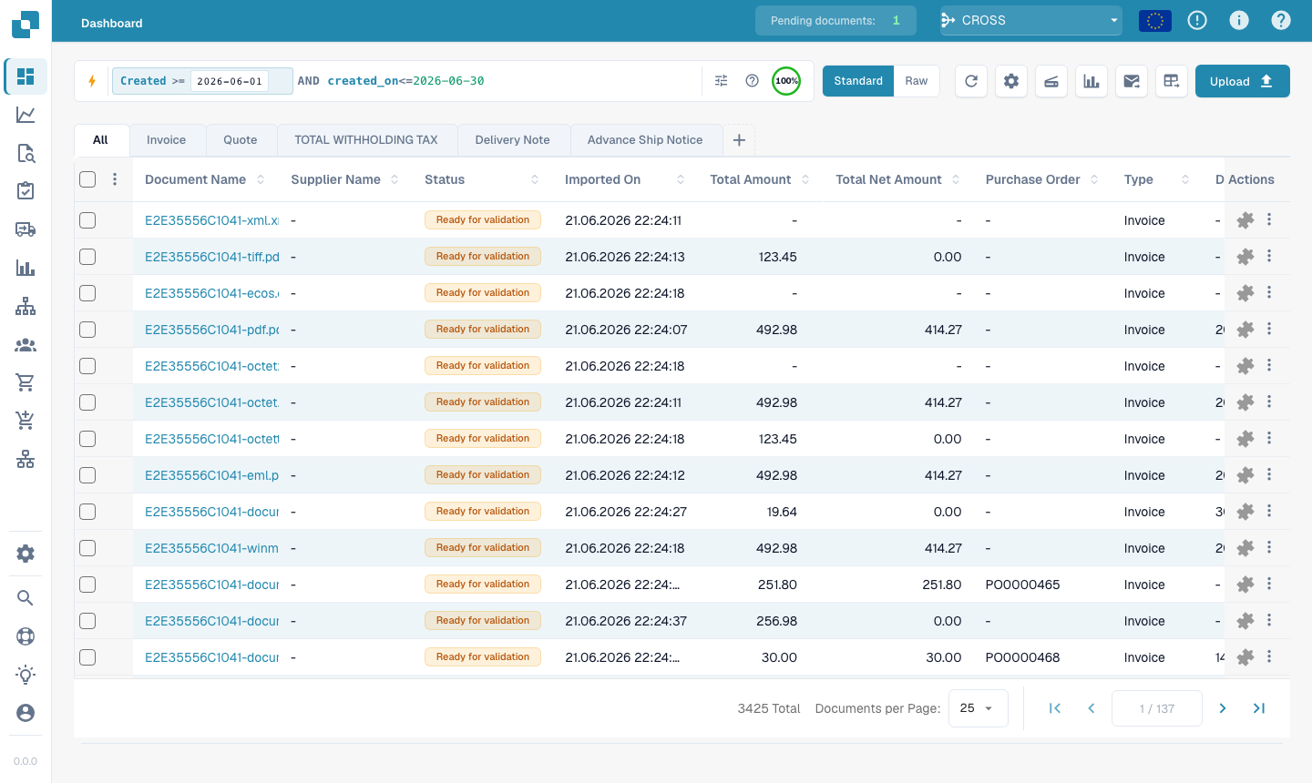
Task: Click the Upload button
Action: pyautogui.click(x=1243, y=81)
